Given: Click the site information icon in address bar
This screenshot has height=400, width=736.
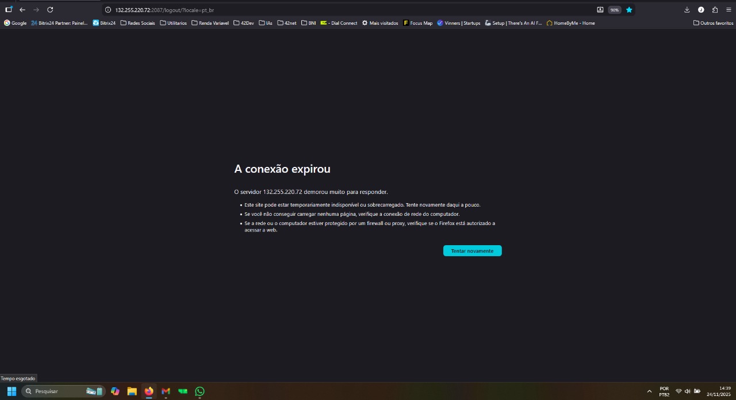Looking at the screenshot, I should (108, 10).
